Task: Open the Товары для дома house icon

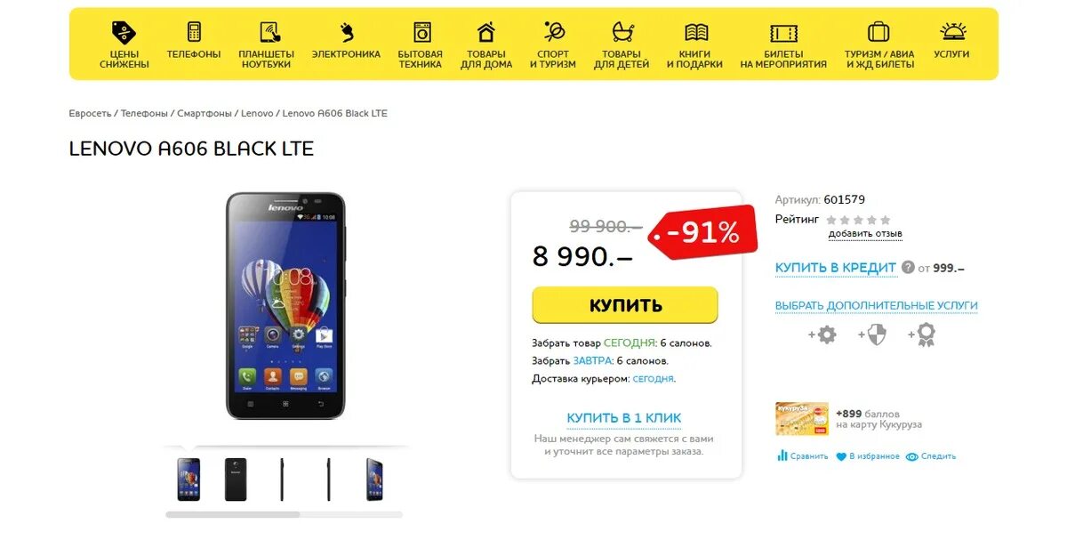Action: (486, 33)
